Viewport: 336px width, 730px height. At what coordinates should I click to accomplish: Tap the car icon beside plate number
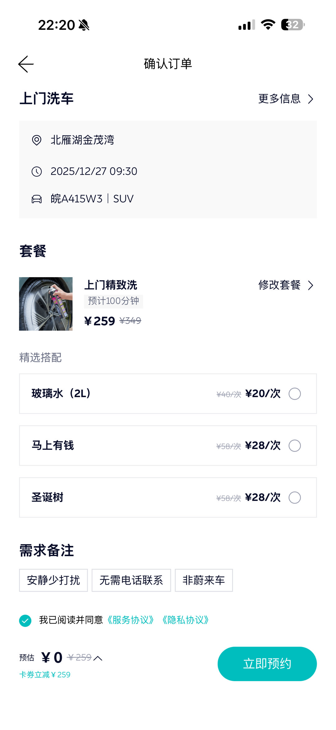[37, 199]
